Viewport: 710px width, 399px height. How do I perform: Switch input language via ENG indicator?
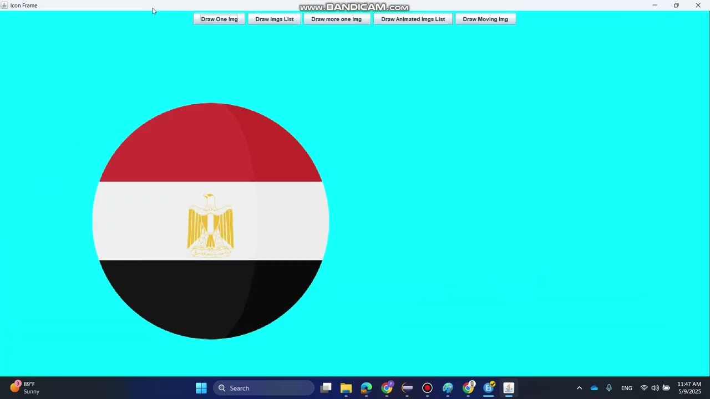coord(627,388)
